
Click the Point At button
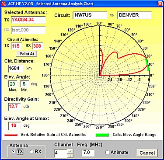[27, 54]
